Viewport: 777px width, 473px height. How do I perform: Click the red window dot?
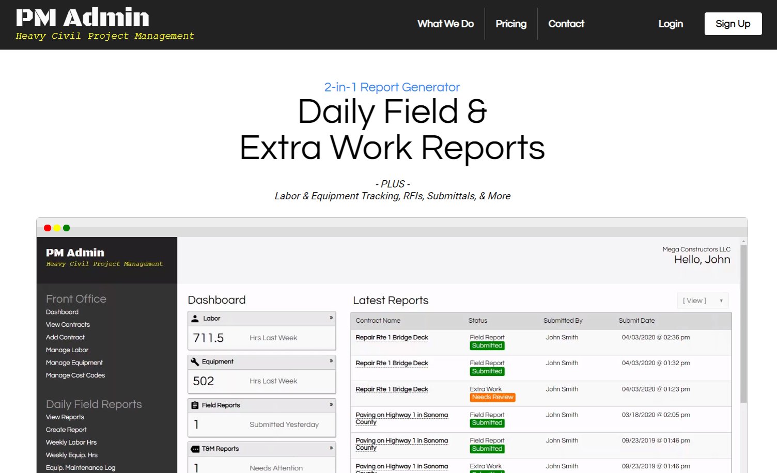tap(48, 228)
